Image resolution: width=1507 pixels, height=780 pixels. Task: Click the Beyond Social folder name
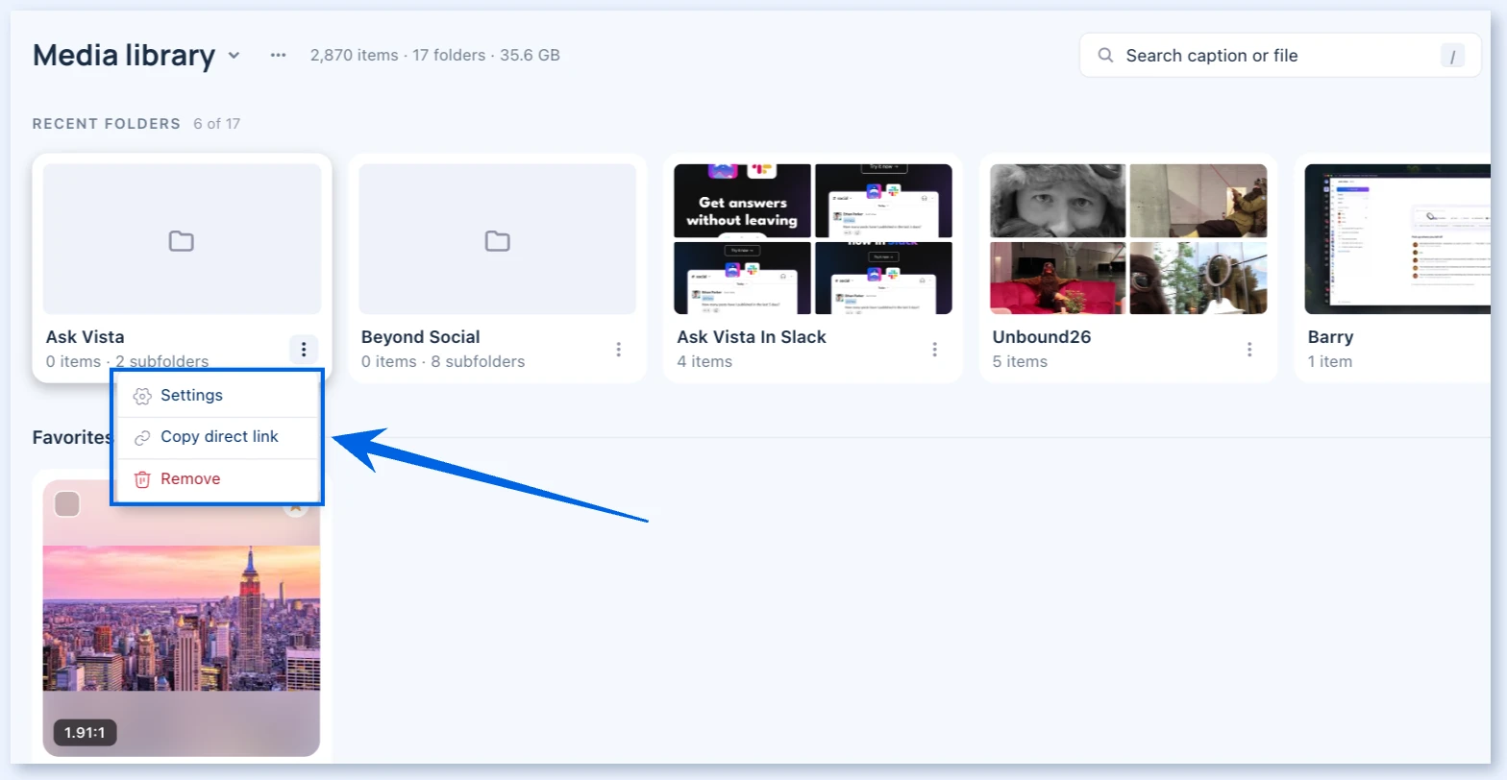[x=421, y=337]
